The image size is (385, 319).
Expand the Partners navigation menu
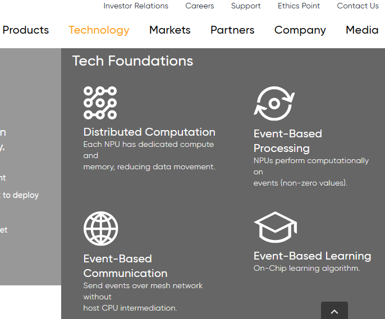pos(232,30)
